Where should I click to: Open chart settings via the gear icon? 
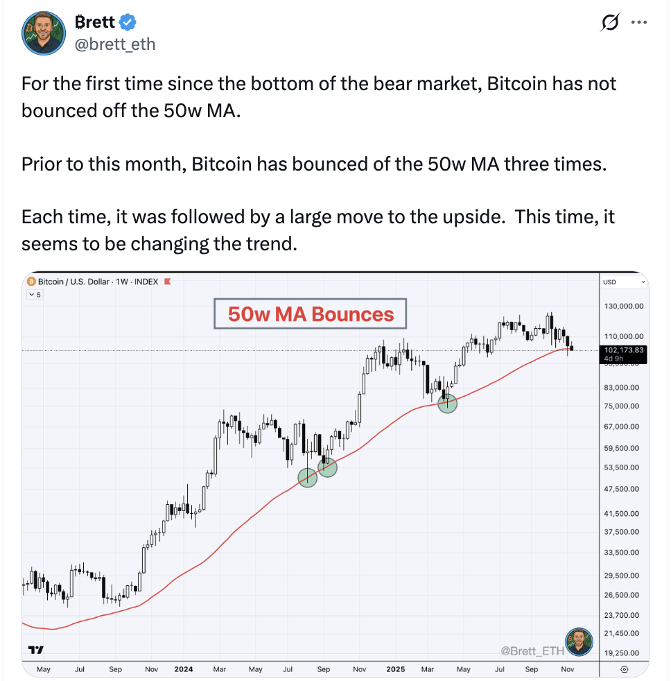tap(623, 669)
